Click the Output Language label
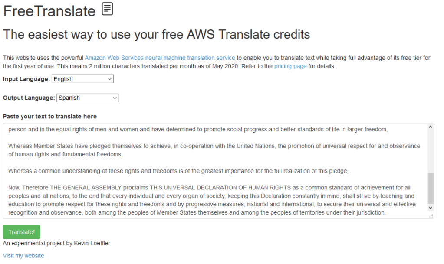 coord(29,98)
